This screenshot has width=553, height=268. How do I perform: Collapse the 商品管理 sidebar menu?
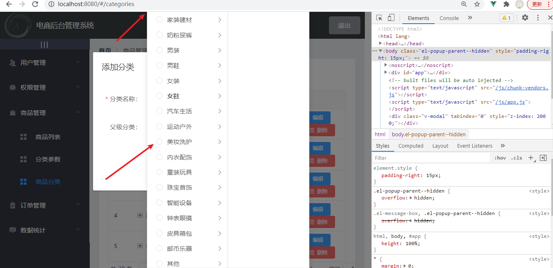pyautogui.click(x=44, y=113)
